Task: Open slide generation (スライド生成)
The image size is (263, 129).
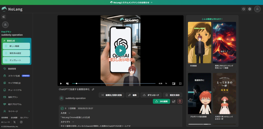Action: (x=16, y=76)
